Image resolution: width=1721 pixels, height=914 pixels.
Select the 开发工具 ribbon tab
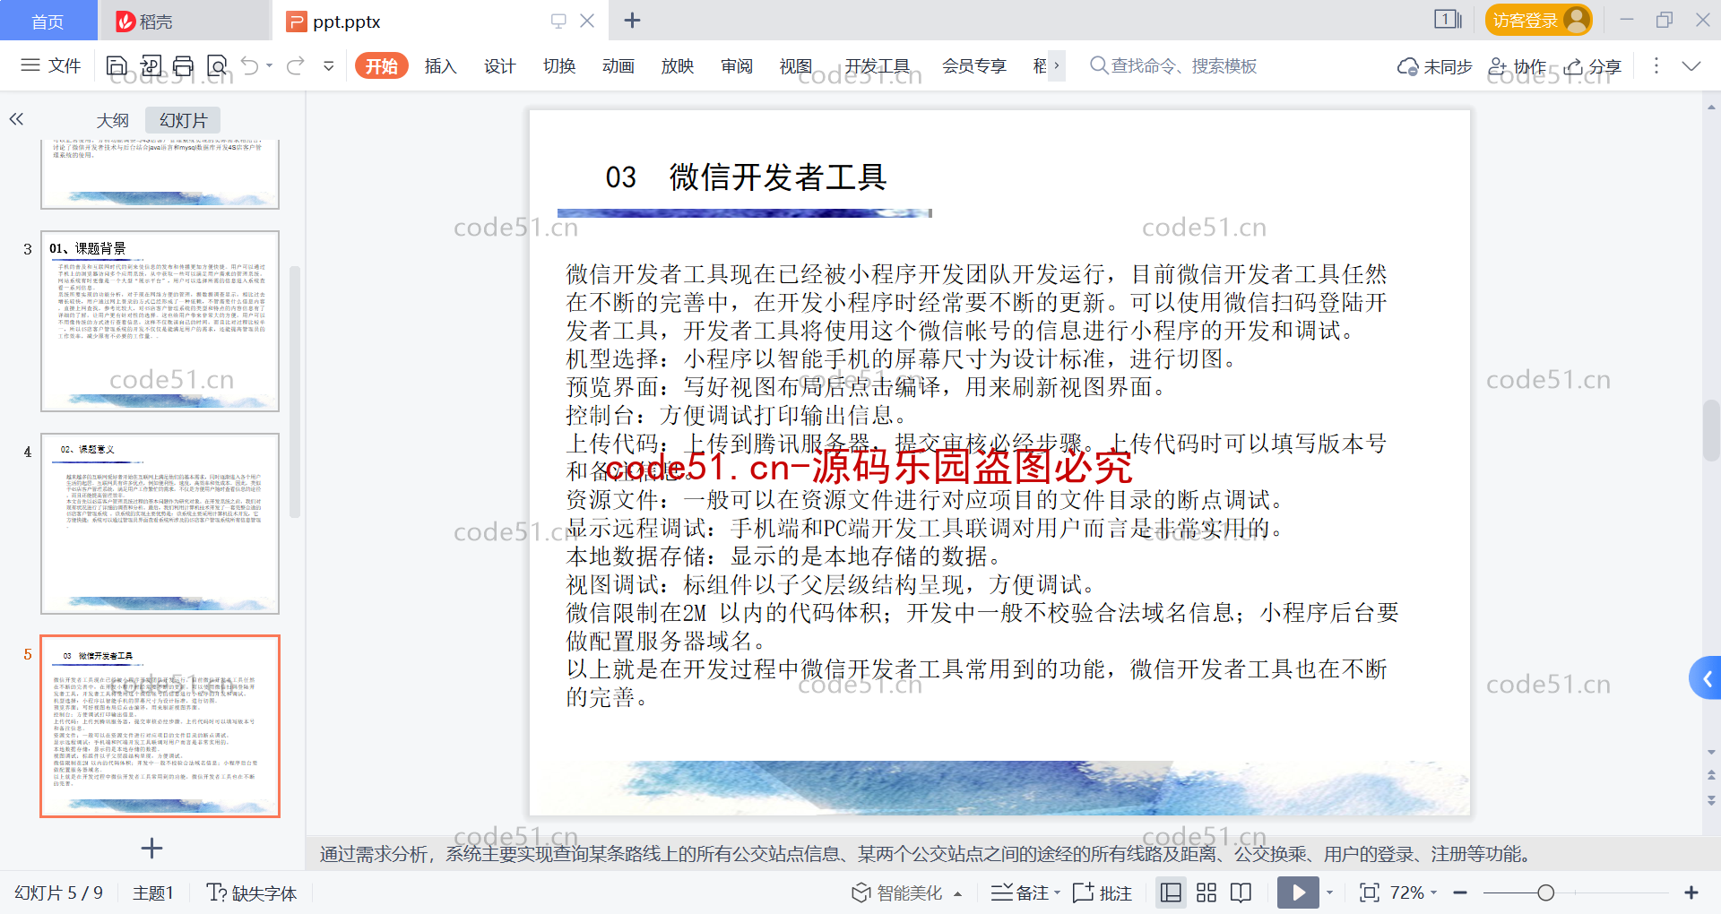click(877, 65)
